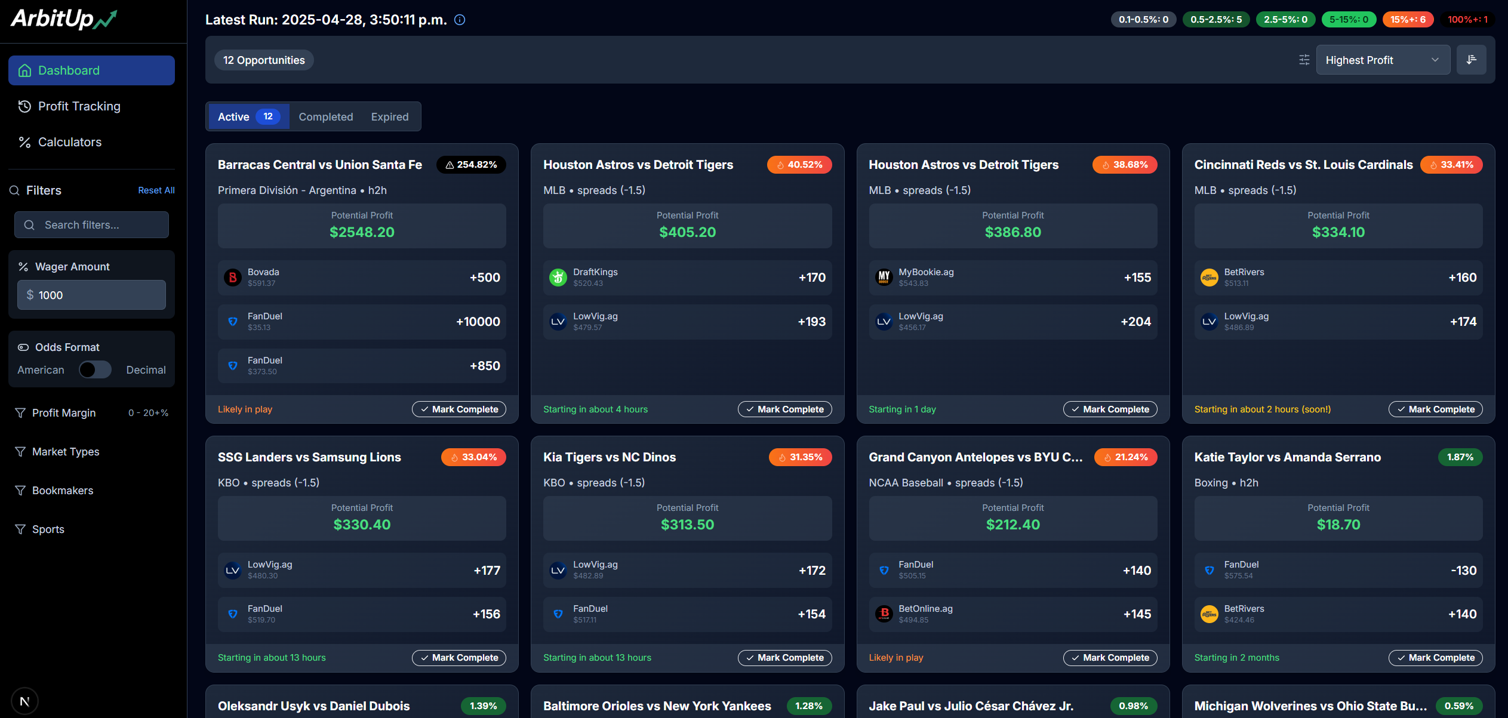Toggle sort direction icon button

coord(1471,60)
